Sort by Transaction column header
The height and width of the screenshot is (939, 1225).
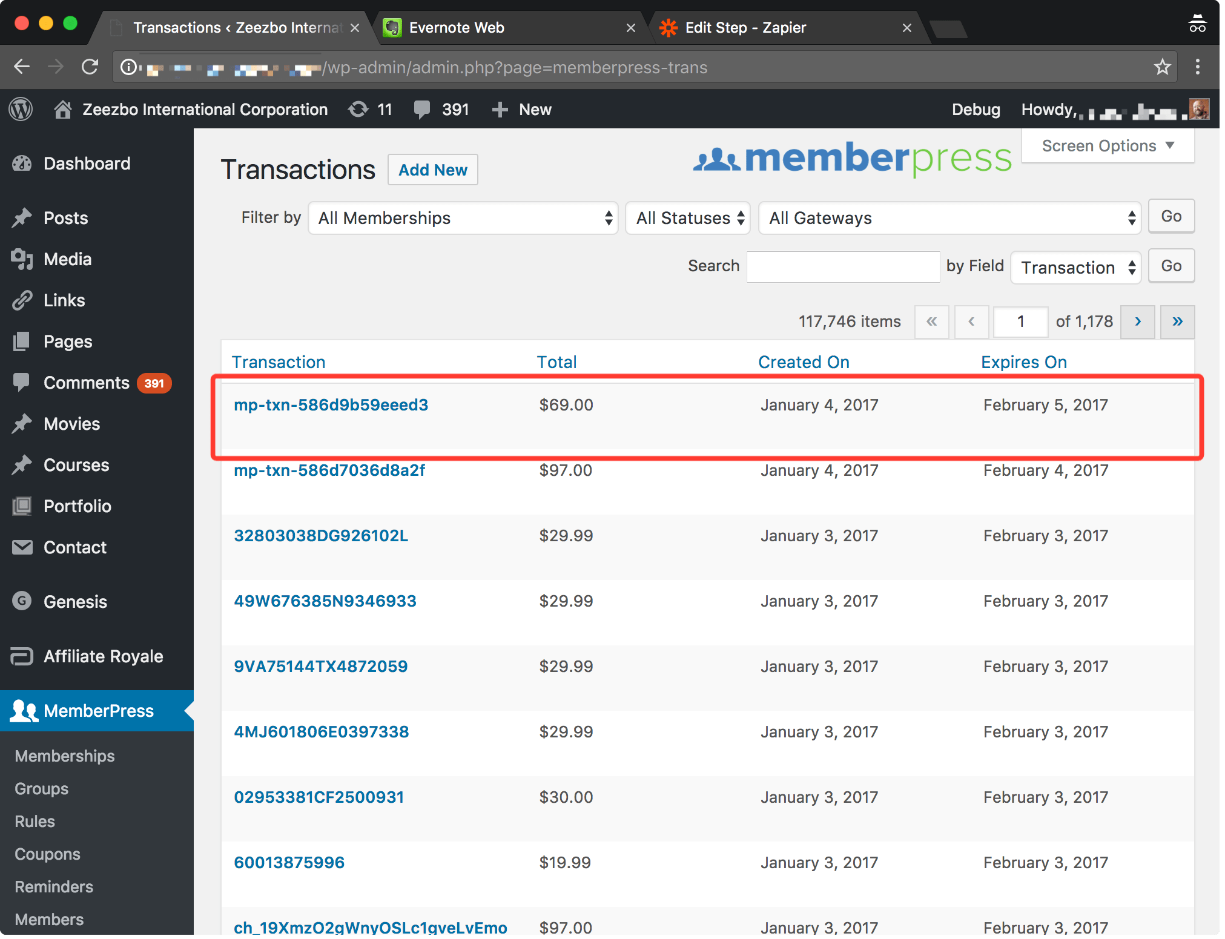279,362
